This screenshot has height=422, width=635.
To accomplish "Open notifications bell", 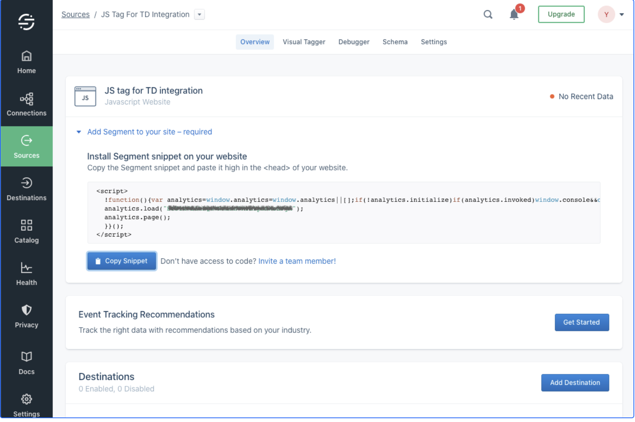I will tap(514, 14).
